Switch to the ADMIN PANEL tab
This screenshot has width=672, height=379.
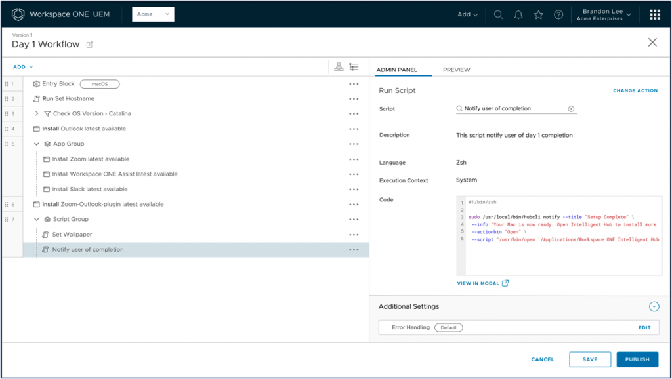397,70
